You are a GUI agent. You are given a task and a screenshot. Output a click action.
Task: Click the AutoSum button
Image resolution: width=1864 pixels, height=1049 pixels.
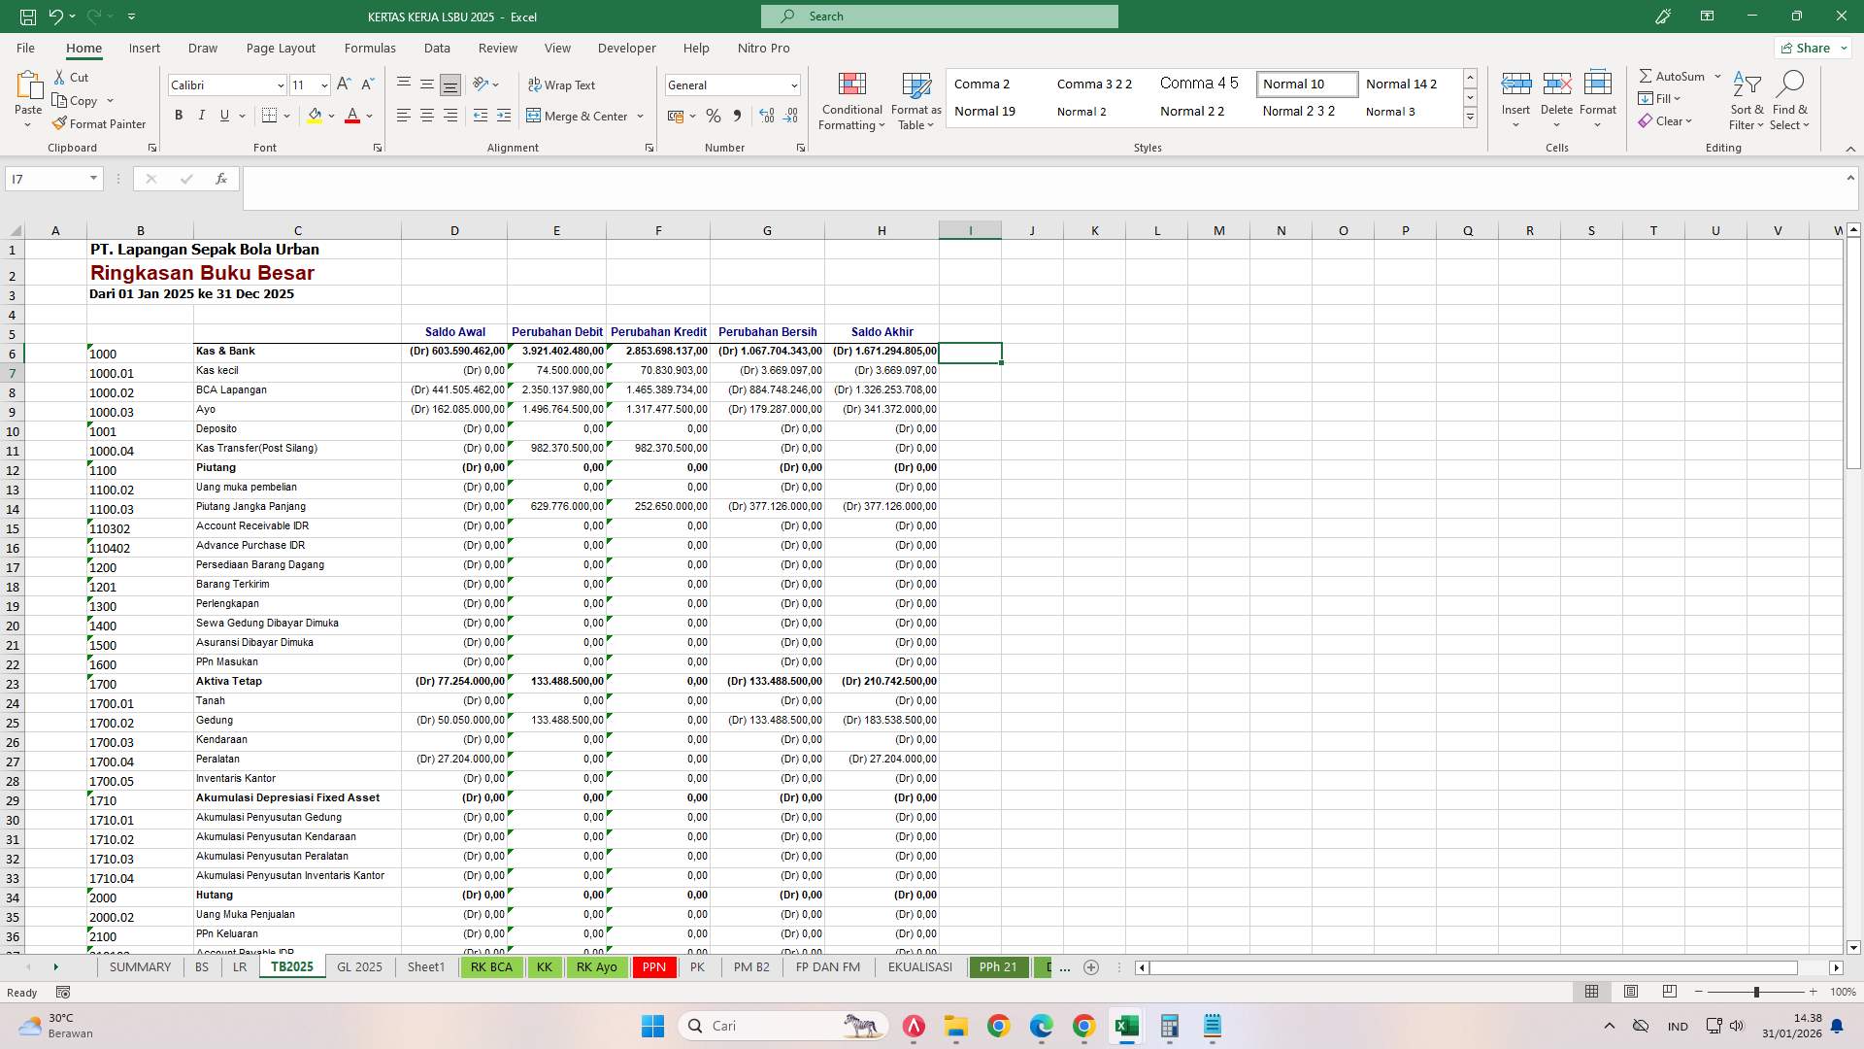tap(1676, 75)
